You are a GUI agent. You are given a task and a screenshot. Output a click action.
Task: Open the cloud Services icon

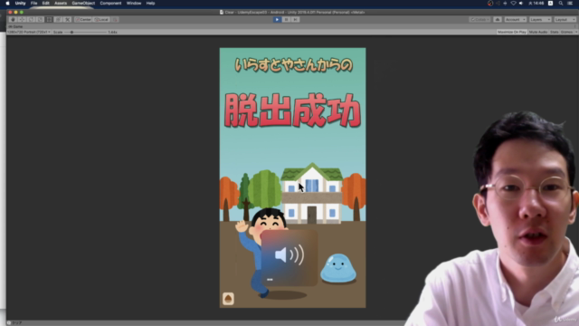point(498,20)
